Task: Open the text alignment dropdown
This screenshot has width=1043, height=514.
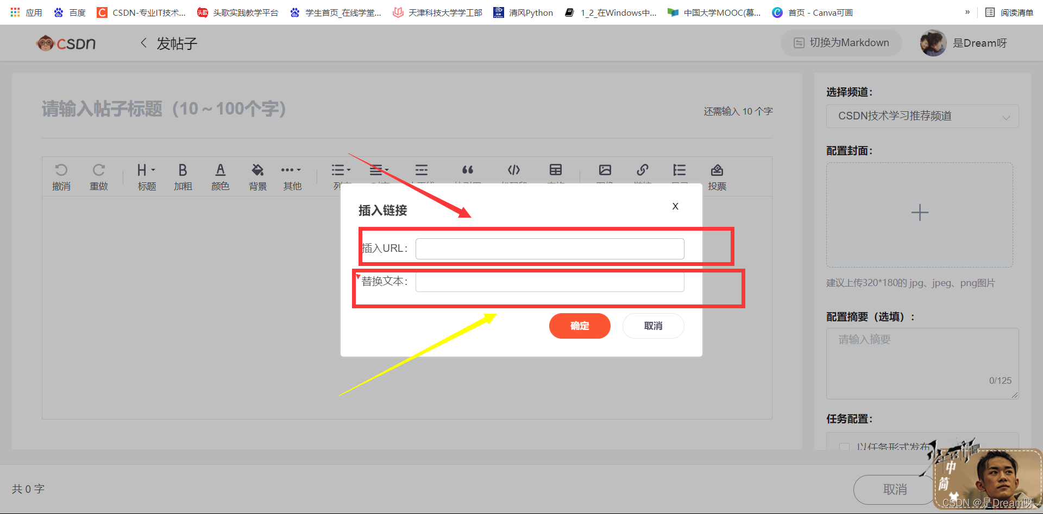Action: point(379,170)
